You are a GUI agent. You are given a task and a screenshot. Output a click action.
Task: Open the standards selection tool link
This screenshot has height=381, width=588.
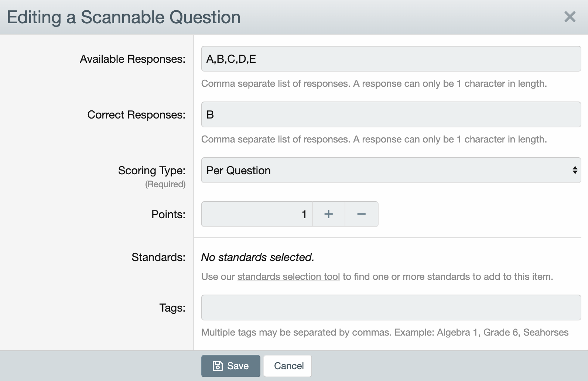click(288, 277)
